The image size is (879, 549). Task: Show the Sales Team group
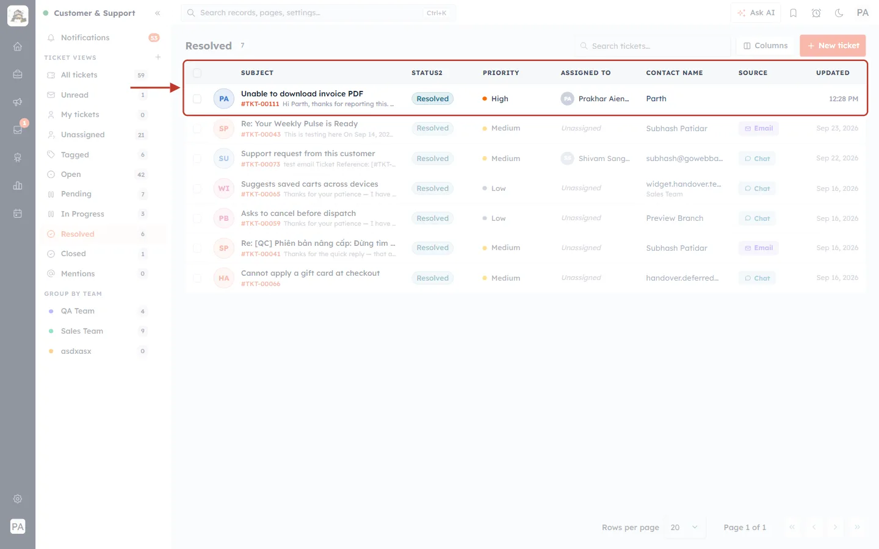pyautogui.click(x=103, y=331)
